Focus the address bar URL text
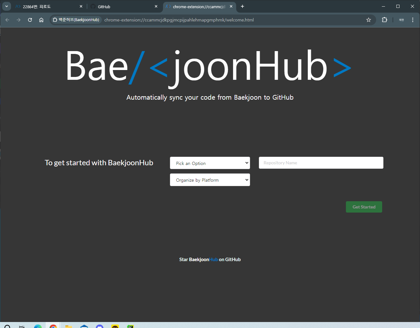The width and height of the screenshot is (420, 328). (x=179, y=20)
